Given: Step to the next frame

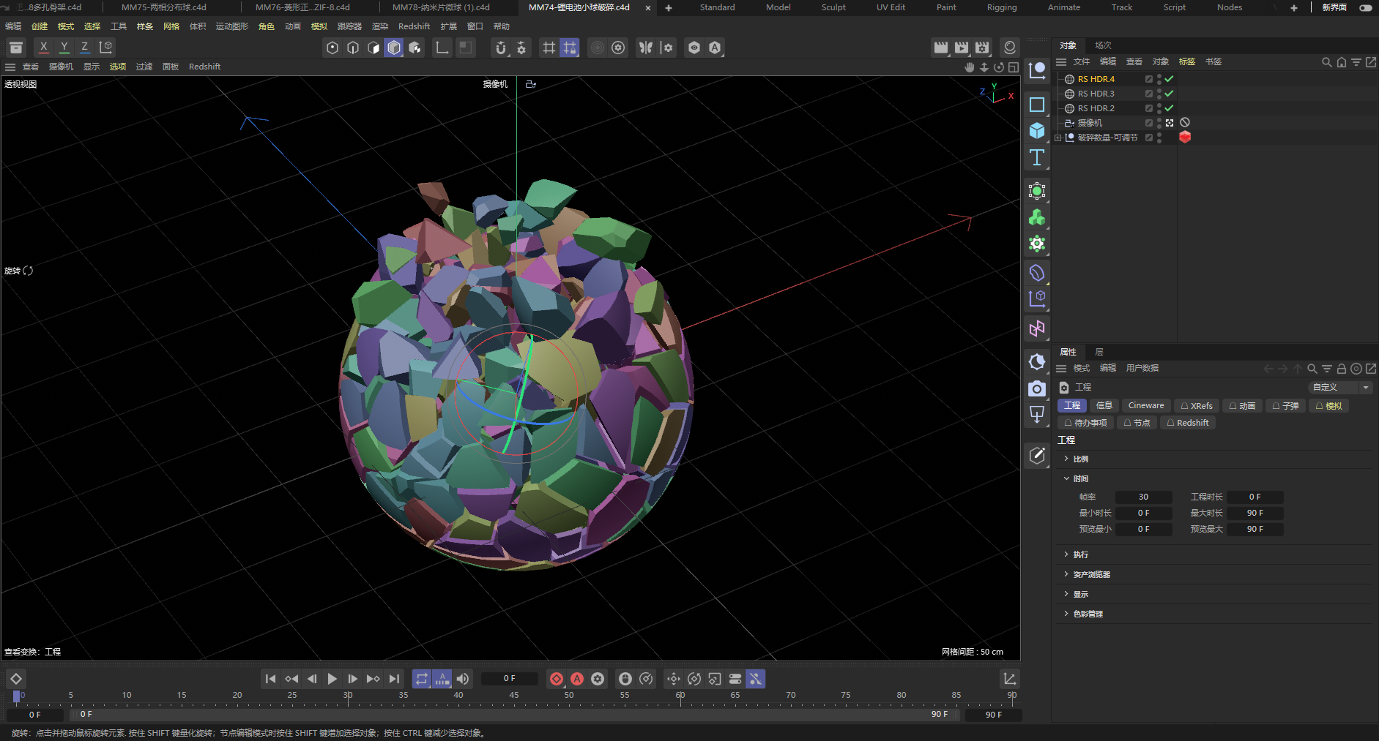Looking at the screenshot, I should [352, 679].
